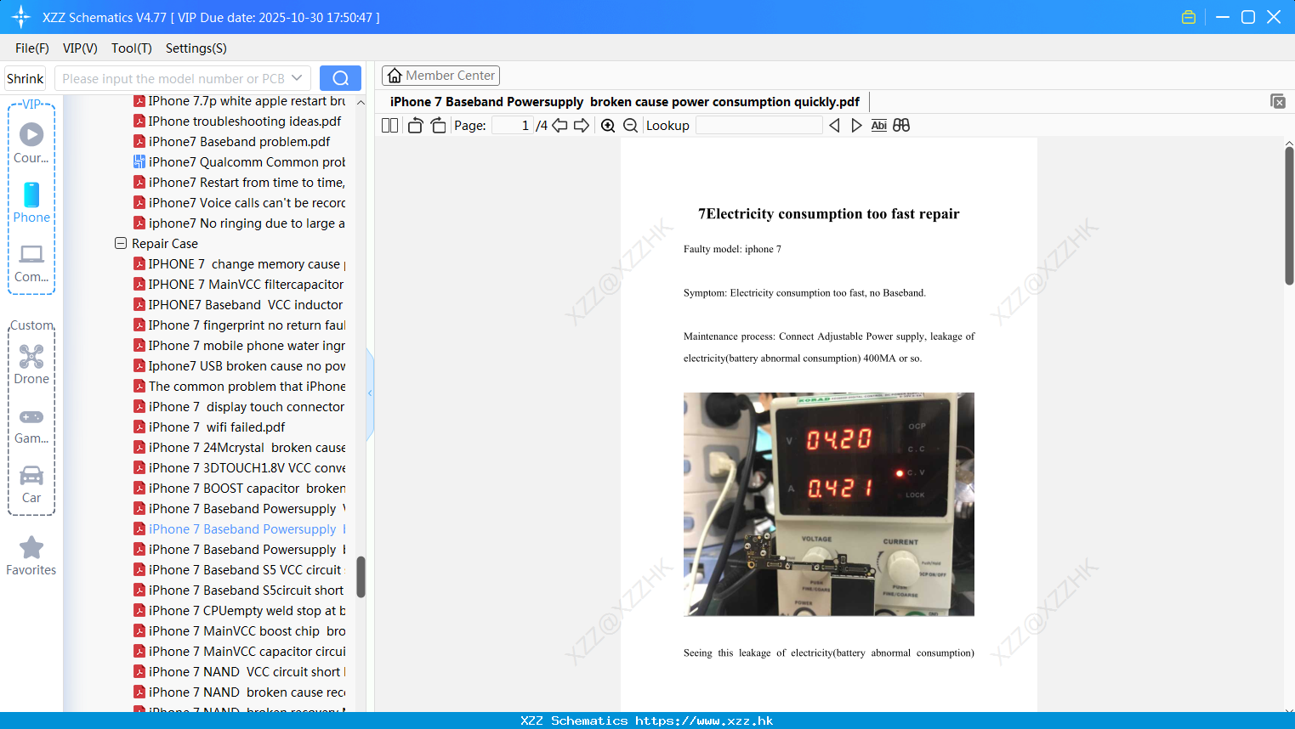
Task: Click the power supply photo in PDF
Action: point(829,504)
